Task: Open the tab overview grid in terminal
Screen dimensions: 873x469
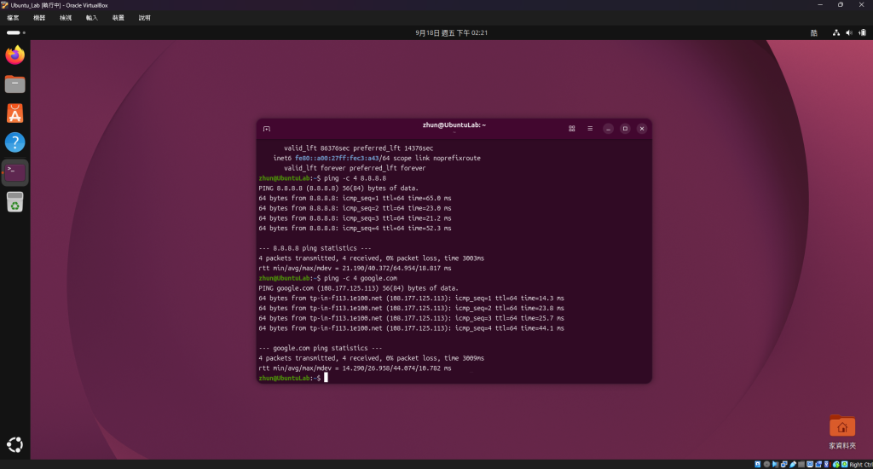Action: pos(572,129)
